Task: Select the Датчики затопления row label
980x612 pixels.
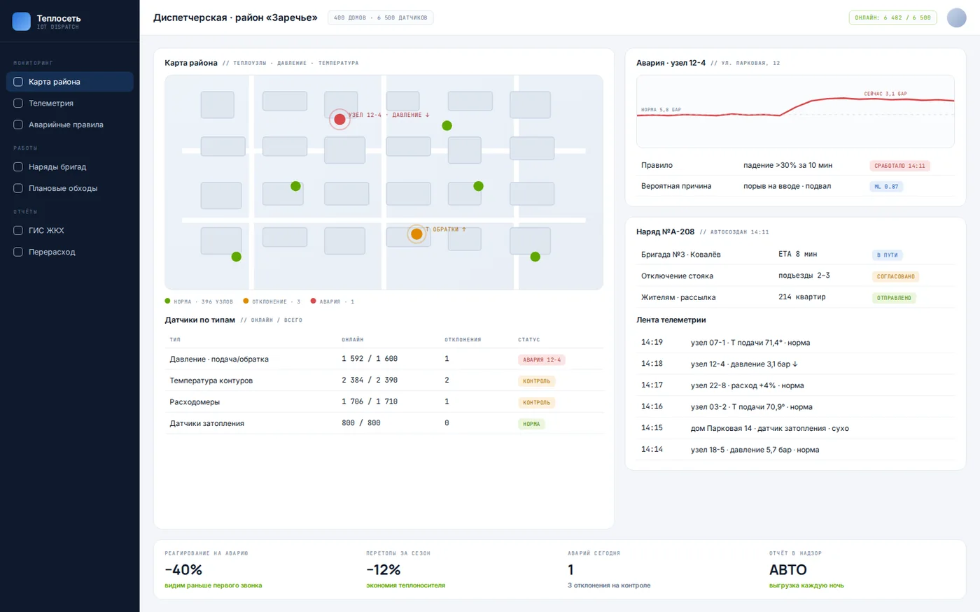Action: tap(206, 423)
